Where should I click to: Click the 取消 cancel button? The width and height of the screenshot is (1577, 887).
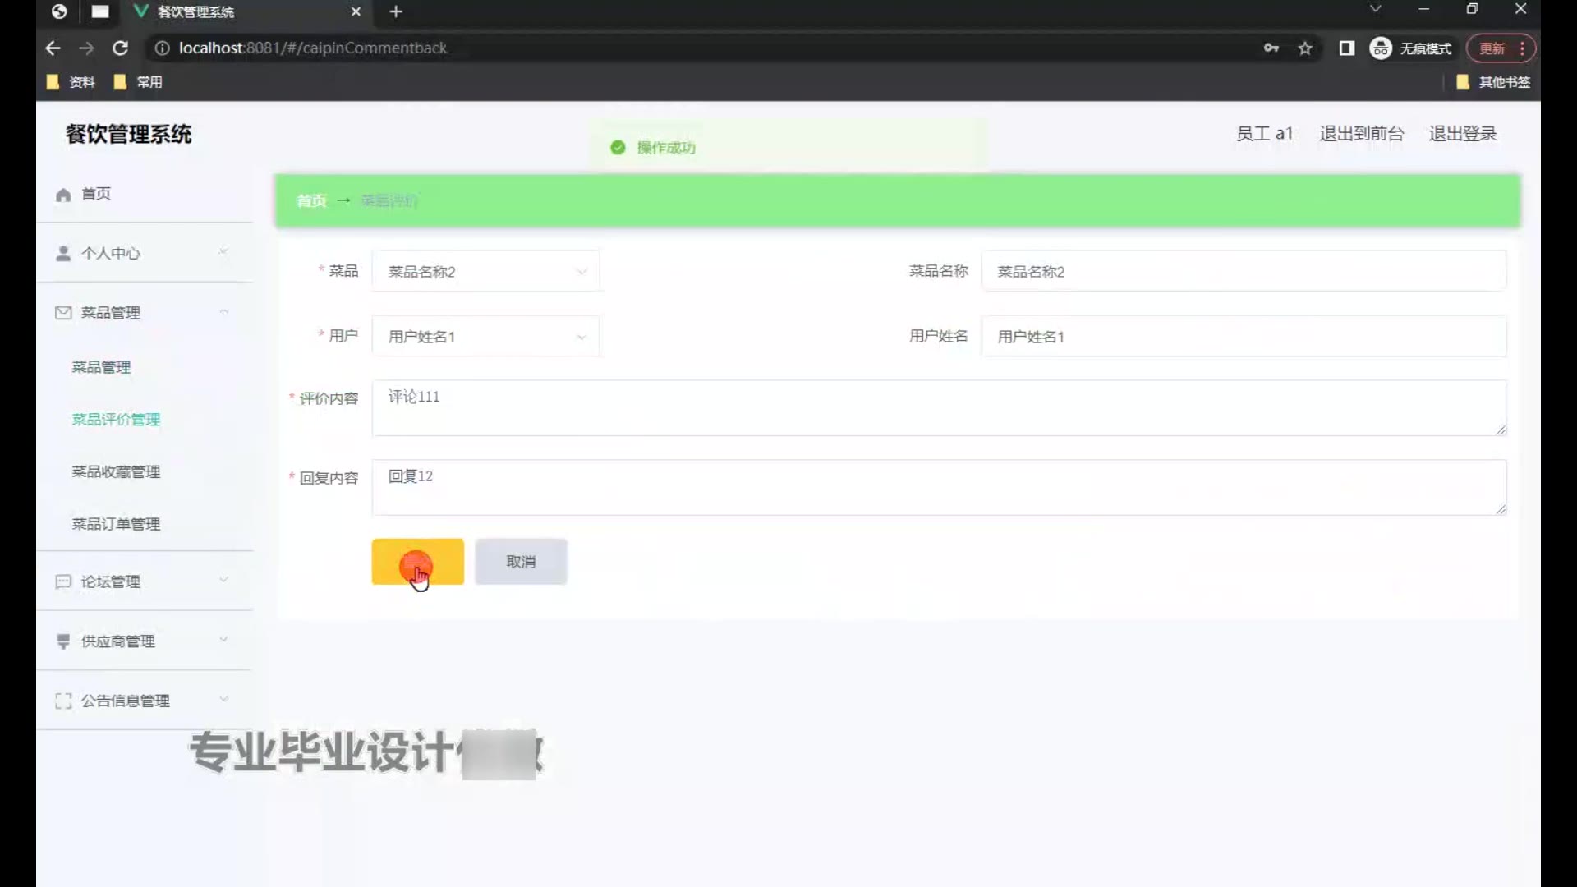coord(521,562)
